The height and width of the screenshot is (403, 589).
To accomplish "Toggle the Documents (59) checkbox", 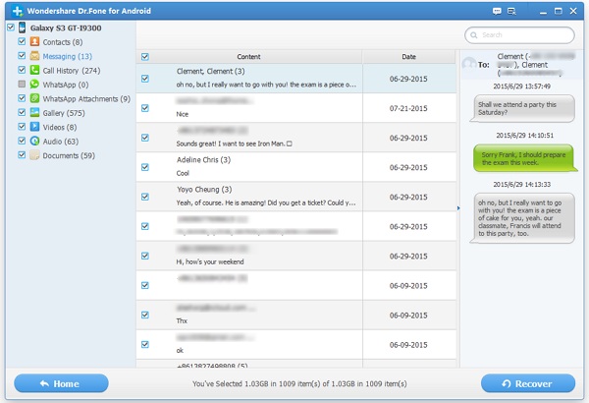I will (x=22, y=155).
